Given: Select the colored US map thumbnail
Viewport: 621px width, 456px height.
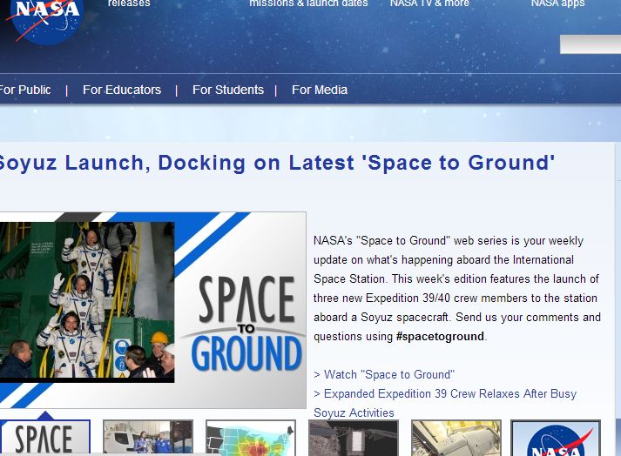Looking at the screenshot, I should (x=251, y=438).
